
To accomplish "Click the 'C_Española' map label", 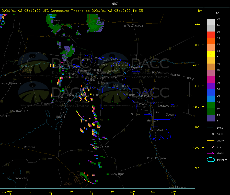I will coord(110,59).
